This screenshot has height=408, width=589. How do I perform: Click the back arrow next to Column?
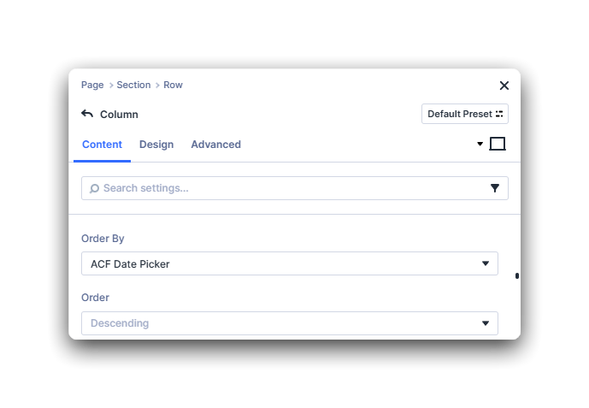tap(87, 114)
